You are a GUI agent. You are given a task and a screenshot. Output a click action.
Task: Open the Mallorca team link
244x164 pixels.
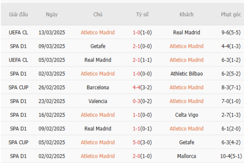(x=187, y=156)
